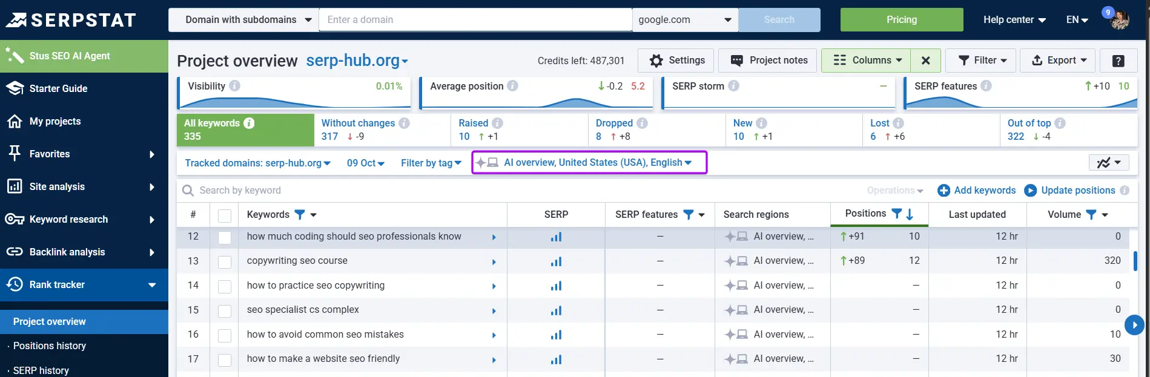Open the help question mark icon button
The width and height of the screenshot is (1150, 377).
(x=1118, y=61)
